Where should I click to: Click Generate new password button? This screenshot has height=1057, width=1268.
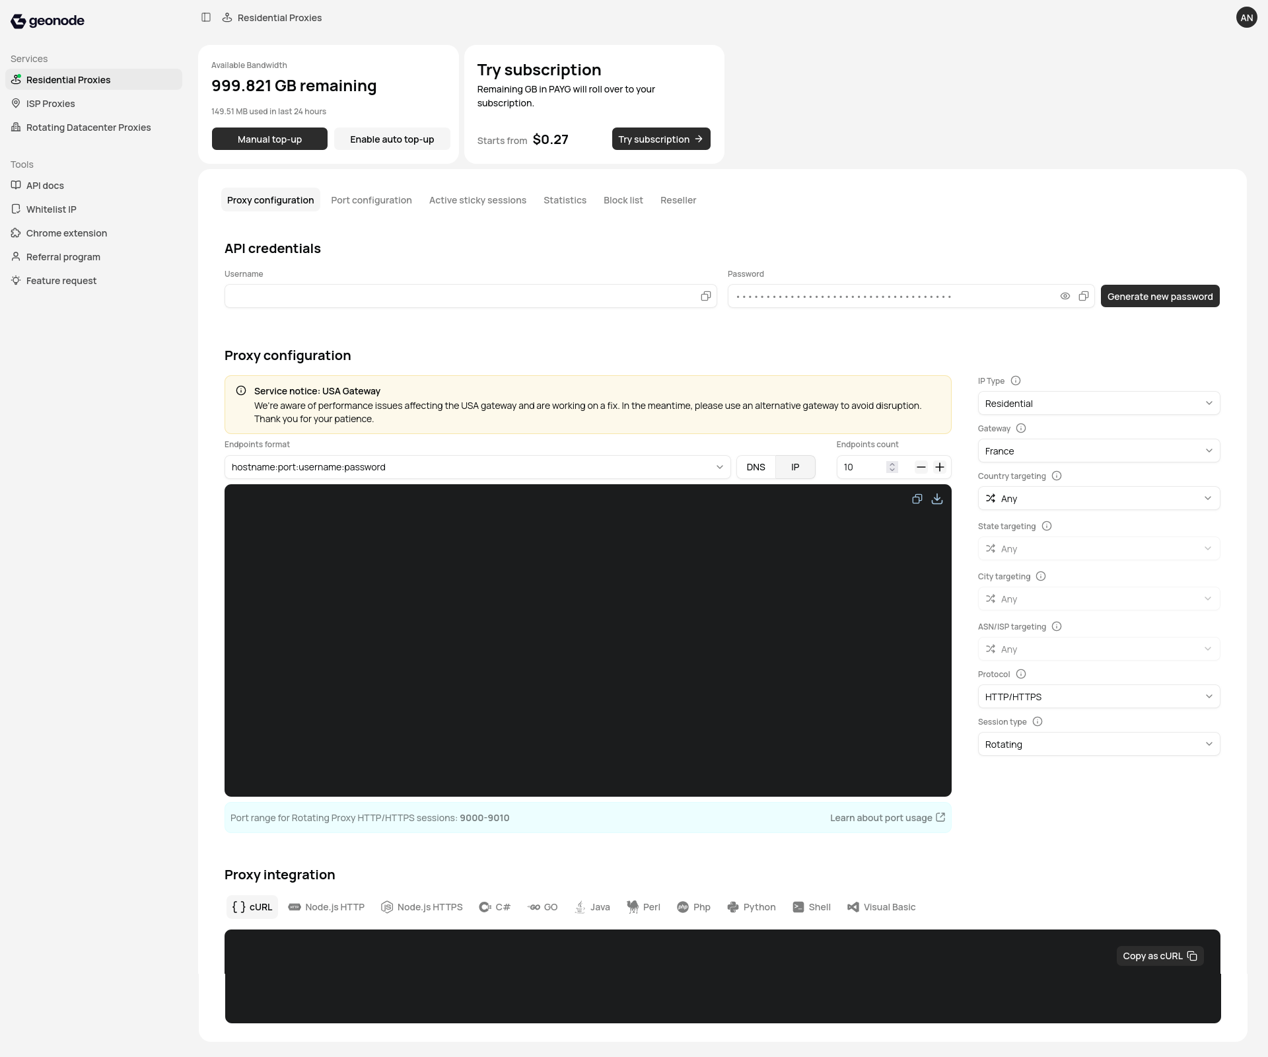pos(1160,296)
